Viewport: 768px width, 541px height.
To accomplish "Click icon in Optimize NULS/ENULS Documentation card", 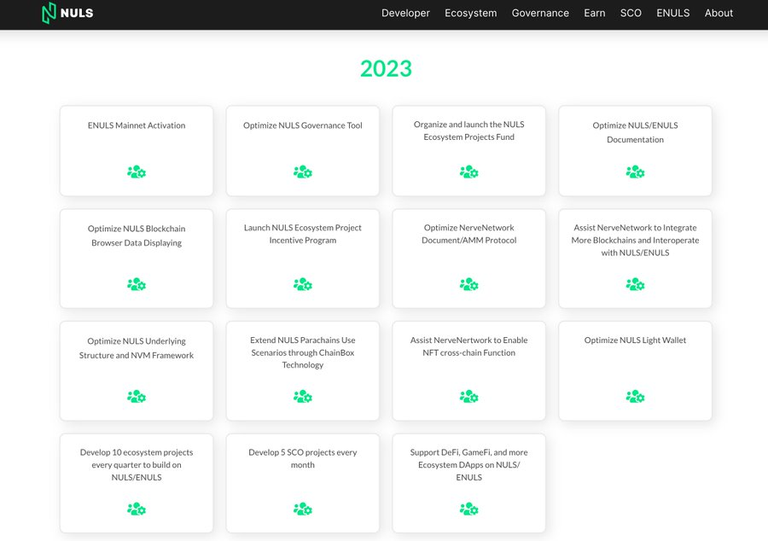I will tap(635, 172).
